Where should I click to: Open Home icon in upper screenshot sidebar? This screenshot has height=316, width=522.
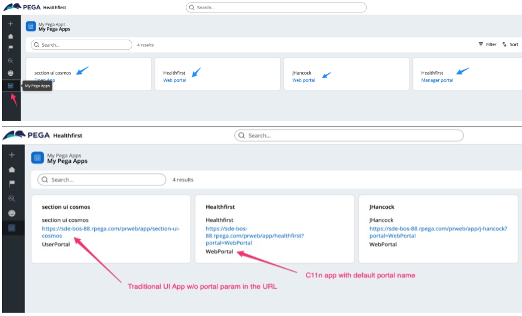point(11,36)
